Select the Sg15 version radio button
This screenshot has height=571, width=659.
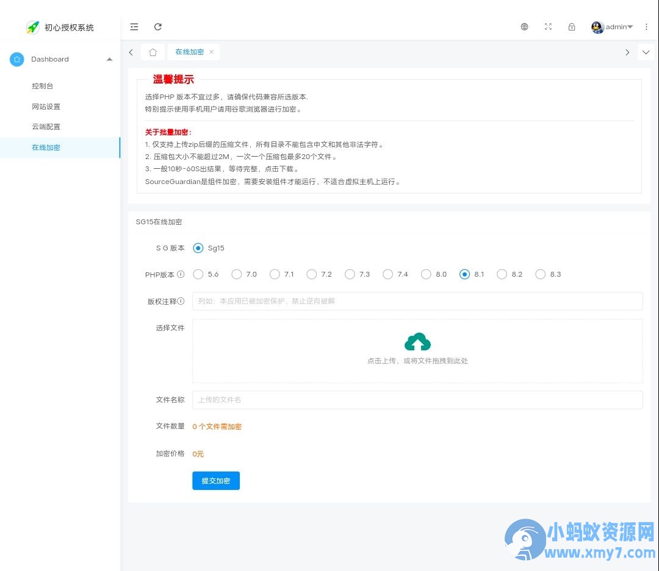tap(198, 248)
